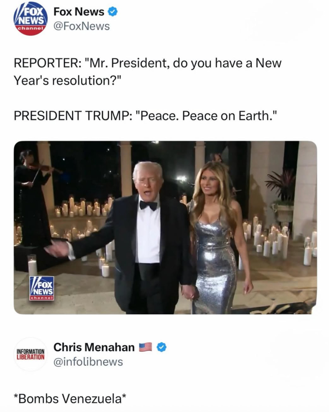Open the Fox News display name

(x=79, y=12)
